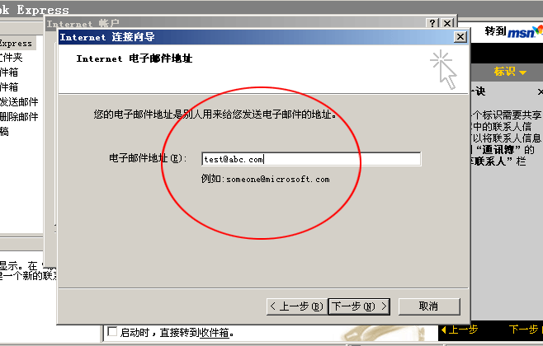Close the Internet 帐户 window
The width and height of the screenshot is (543, 346).
coord(447,24)
